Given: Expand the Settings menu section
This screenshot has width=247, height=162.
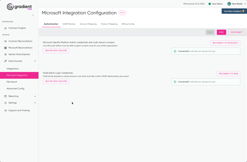Looking at the screenshot, I should click(35, 103).
